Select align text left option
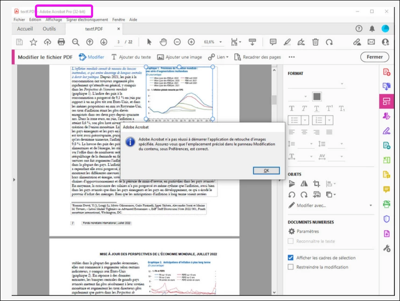This screenshot has height=301, width=400. point(292,132)
